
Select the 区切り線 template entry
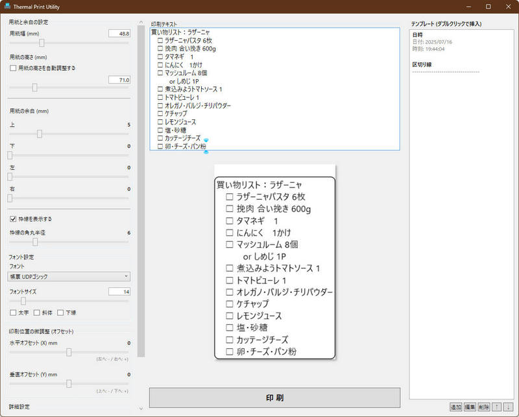tap(422, 64)
